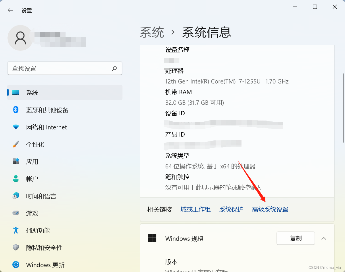Click the personalization paintbrush icon

[16, 144]
